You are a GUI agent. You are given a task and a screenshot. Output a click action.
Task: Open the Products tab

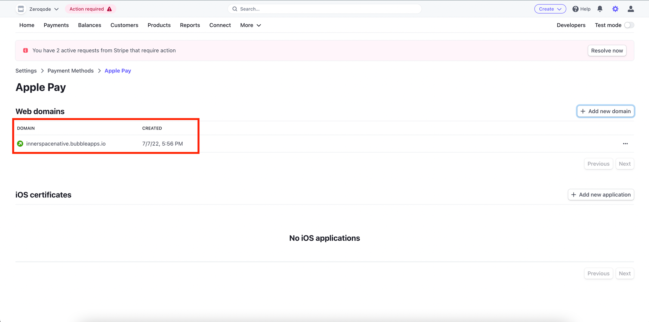[159, 25]
